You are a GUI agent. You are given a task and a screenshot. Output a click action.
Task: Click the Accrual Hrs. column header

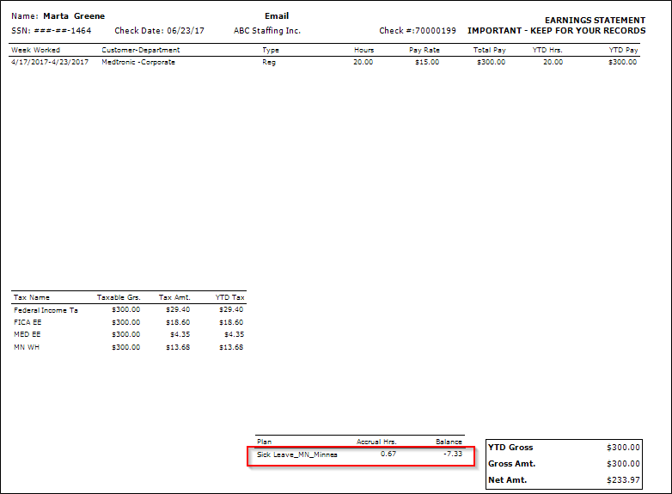click(x=376, y=442)
